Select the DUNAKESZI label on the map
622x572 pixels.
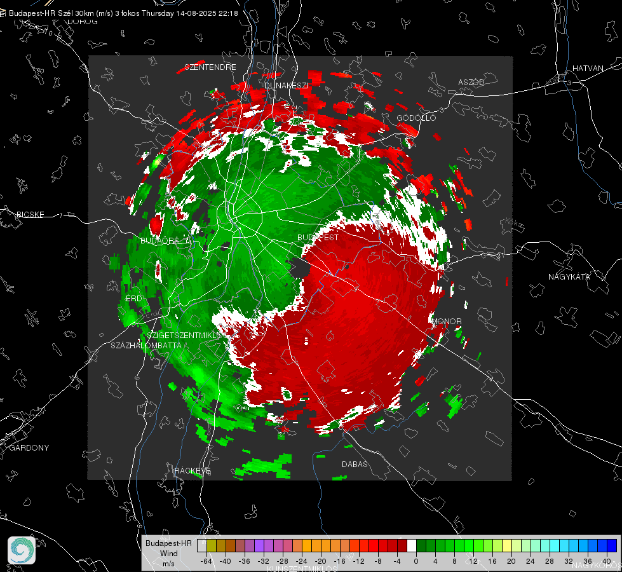(x=286, y=85)
